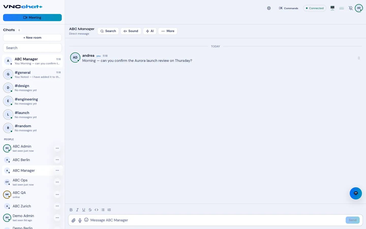The image size is (366, 229).
Task: Focus the chat Search field
Action: tap(32, 48)
